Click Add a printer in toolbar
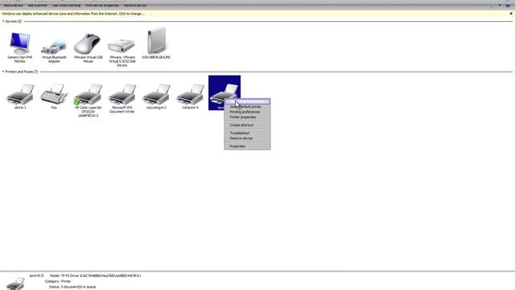This screenshot has height=290, width=515. pos(38,6)
